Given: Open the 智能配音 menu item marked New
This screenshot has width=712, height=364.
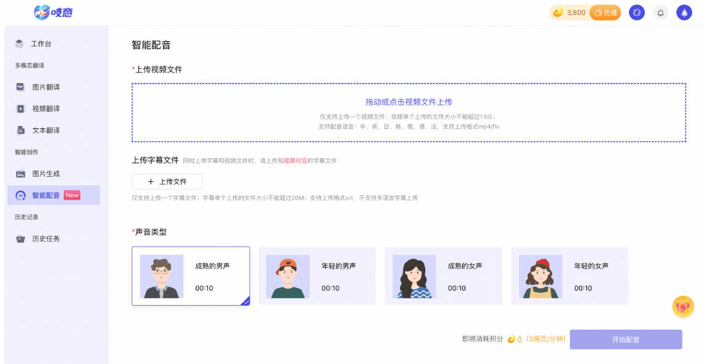Looking at the screenshot, I should pyautogui.click(x=46, y=195).
